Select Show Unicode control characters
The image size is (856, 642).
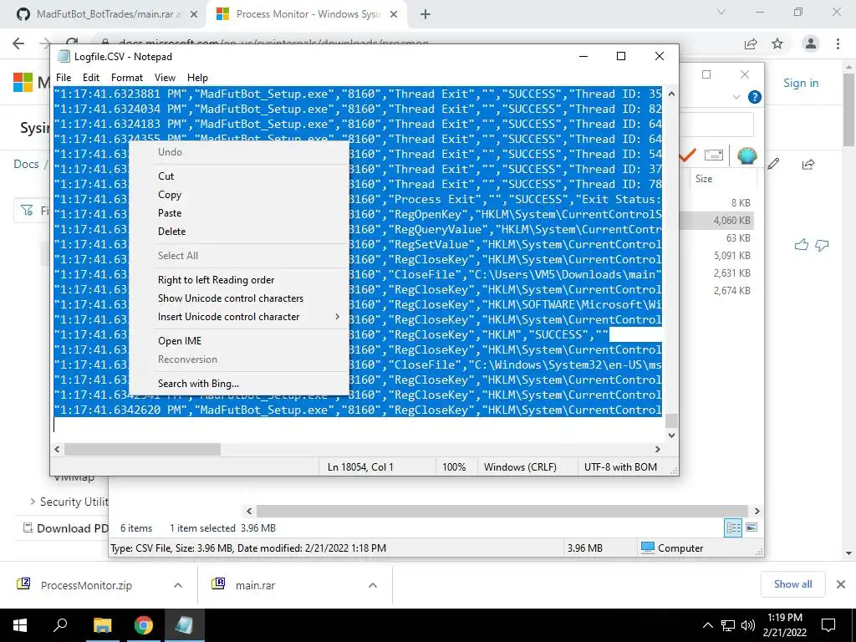pos(231,298)
